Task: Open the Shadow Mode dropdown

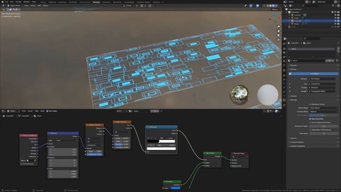Action: [x=324, y=111]
